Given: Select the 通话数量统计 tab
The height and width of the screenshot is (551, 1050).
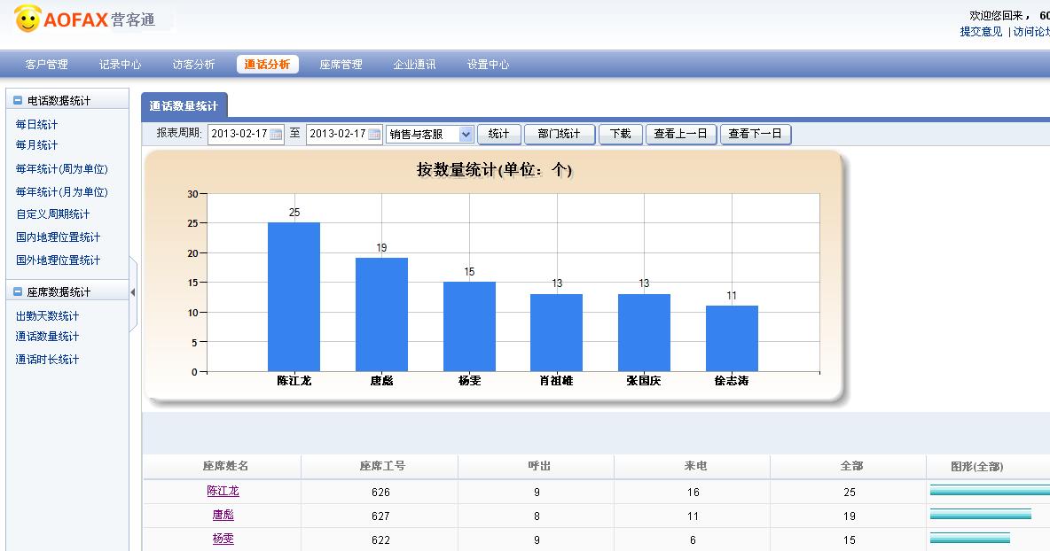Looking at the screenshot, I should [x=184, y=105].
